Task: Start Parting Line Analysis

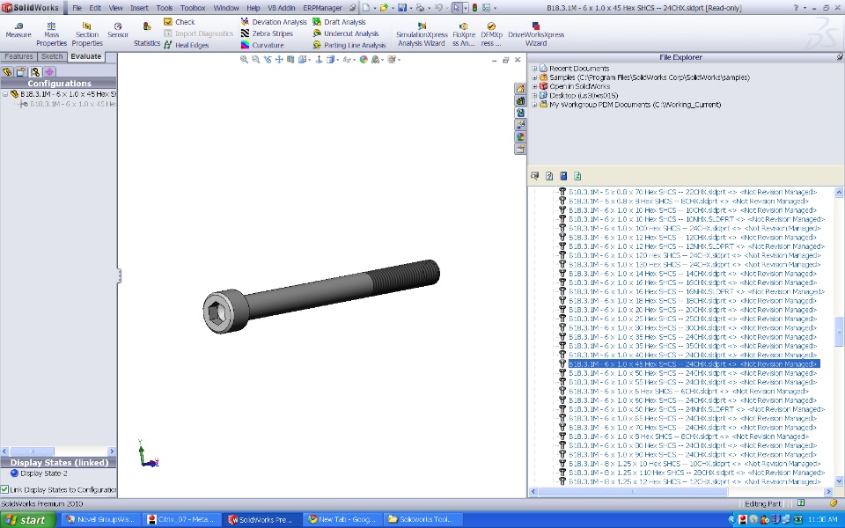Action: [349, 45]
